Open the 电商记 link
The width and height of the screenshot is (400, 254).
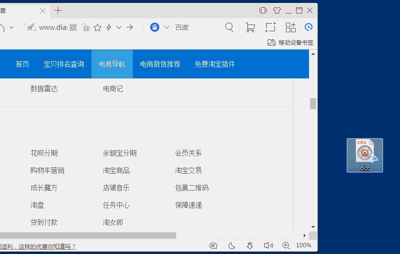click(113, 89)
